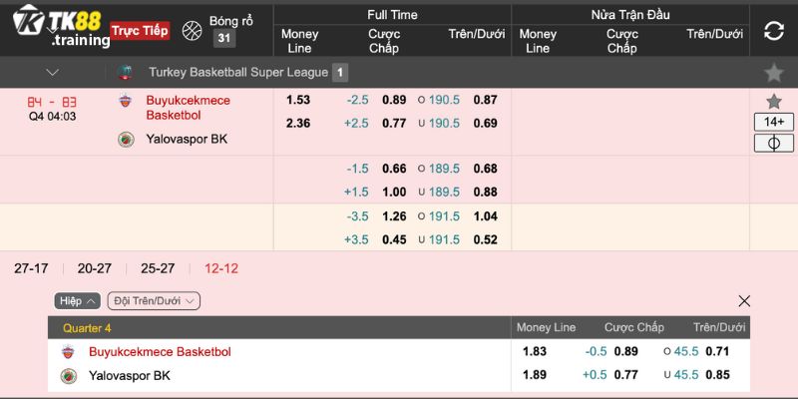Select the basketball sport icon
This screenshot has height=399, width=798.
(192, 31)
